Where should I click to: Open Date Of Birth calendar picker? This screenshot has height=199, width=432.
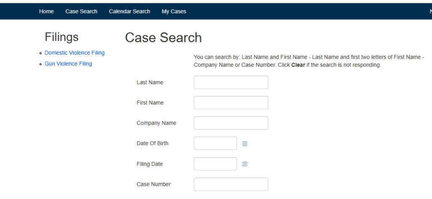[x=245, y=143]
